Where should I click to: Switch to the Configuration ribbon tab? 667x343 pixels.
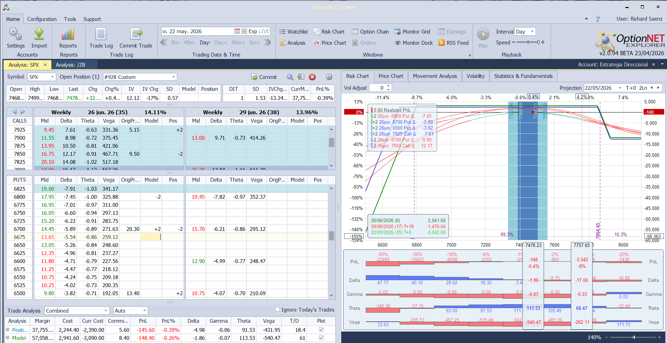tap(42, 19)
